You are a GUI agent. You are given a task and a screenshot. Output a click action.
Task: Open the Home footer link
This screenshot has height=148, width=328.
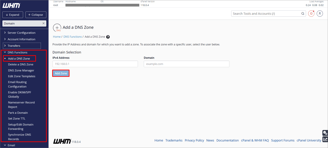pyautogui.click(x=159, y=141)
